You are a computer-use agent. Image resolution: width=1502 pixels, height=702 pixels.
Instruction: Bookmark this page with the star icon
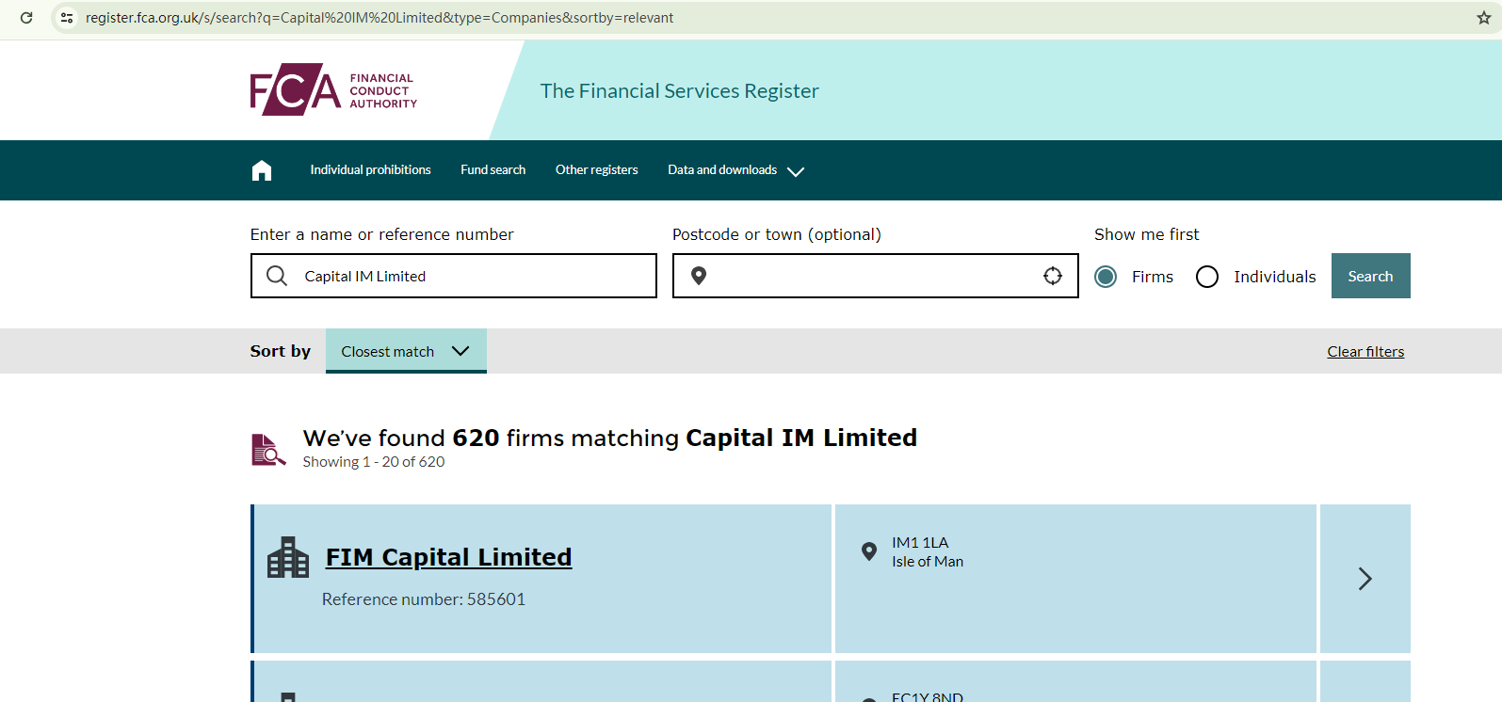pyautogui.click(x=1484, y=18)
